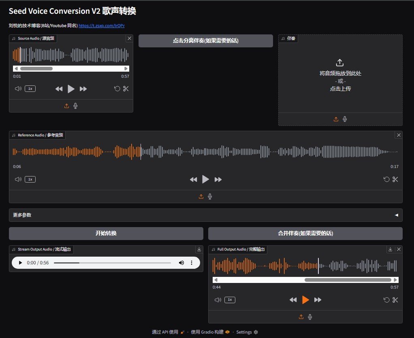Download the Stream Output Audio file
The width and height of the screenshot is (414, 338).
tap(199, 249)
